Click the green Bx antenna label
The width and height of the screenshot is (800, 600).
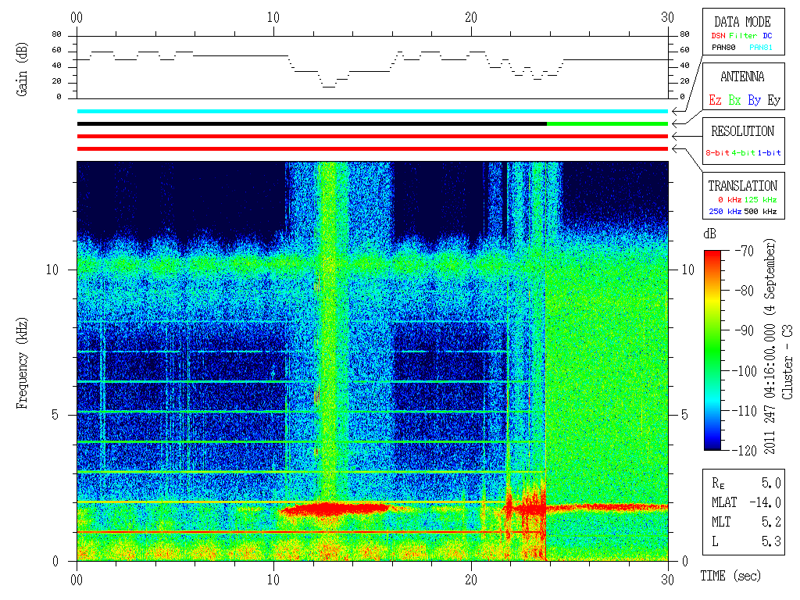pos(734,100)
